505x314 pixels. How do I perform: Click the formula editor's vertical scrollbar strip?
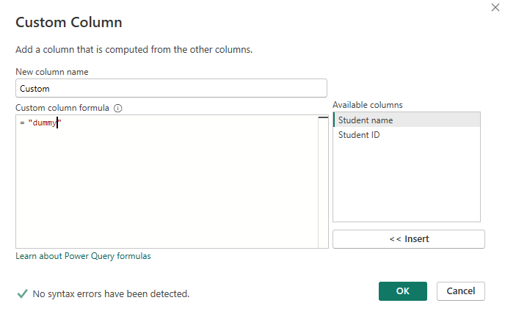[323, 183]
